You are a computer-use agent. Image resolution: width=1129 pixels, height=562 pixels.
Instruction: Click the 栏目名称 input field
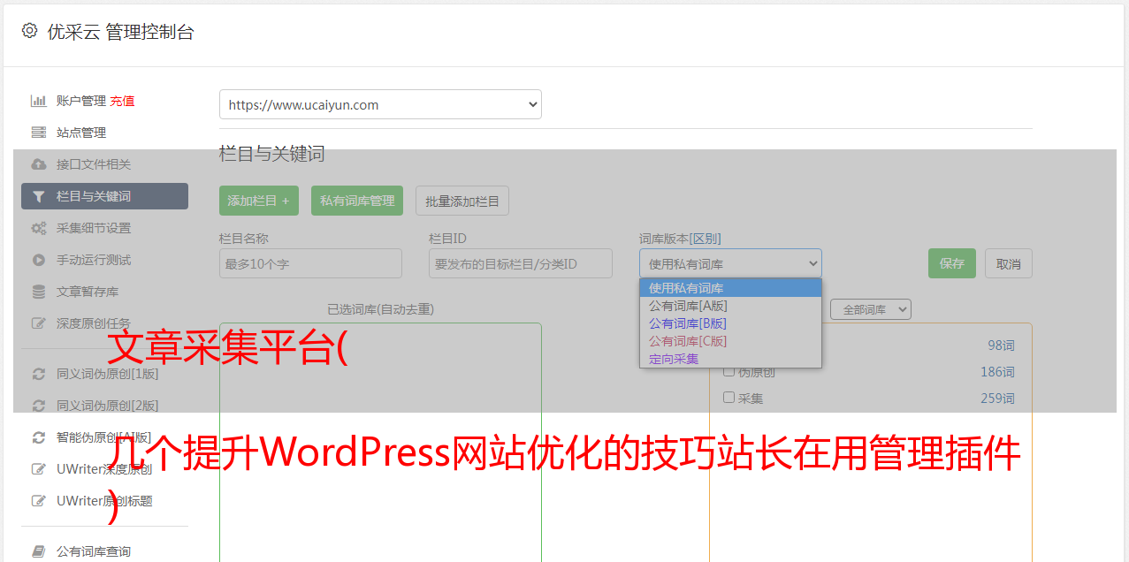(x=310, y=263)
